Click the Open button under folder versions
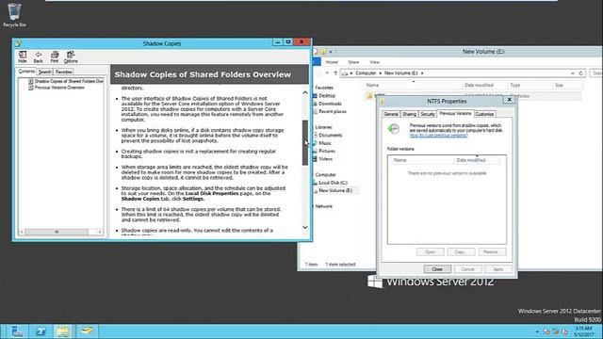The width and height of the screenshot is (603, 339). [x=430, y=252]
